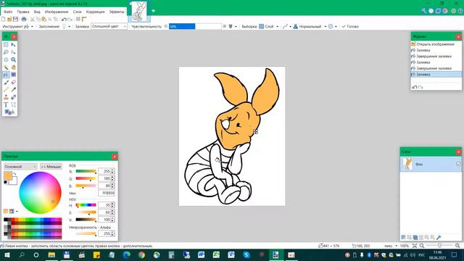Open the Settings gear in title bar
Viewport: 464px width, 261px height.
(454, 11)
